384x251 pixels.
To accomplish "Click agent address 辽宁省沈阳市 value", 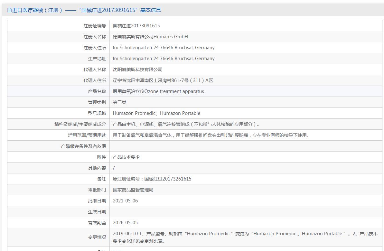I will [x=163, y=80].
